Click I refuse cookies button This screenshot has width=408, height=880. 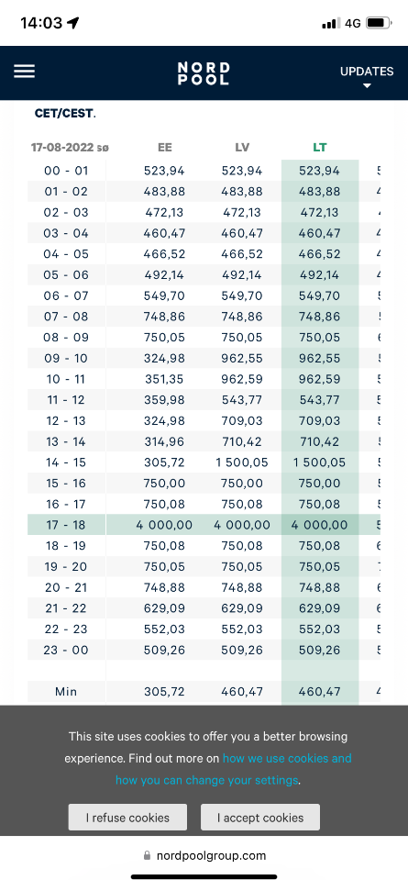coord(127,817)
